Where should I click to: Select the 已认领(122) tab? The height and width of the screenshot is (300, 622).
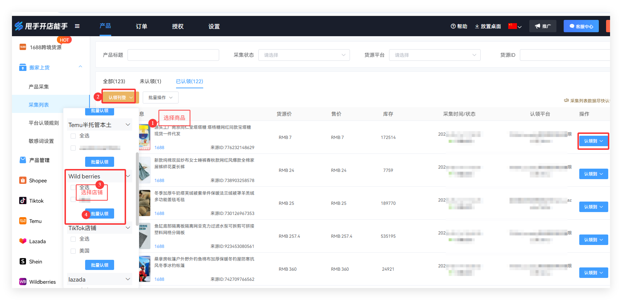(x=189, y=81)
